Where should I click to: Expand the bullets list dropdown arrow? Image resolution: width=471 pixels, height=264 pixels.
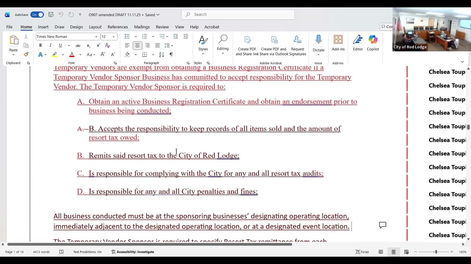[x=135, y=37]
